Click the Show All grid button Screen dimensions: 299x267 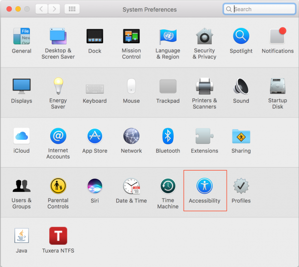72,9
